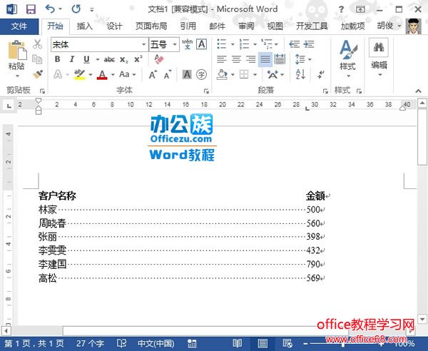Cut selection with the scissors icon

pyautogui.click(x=37, y=44)
